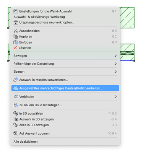Expand the Ebenen submenu chevron
The height and width of the screenshot is (153, 143).
116,72
